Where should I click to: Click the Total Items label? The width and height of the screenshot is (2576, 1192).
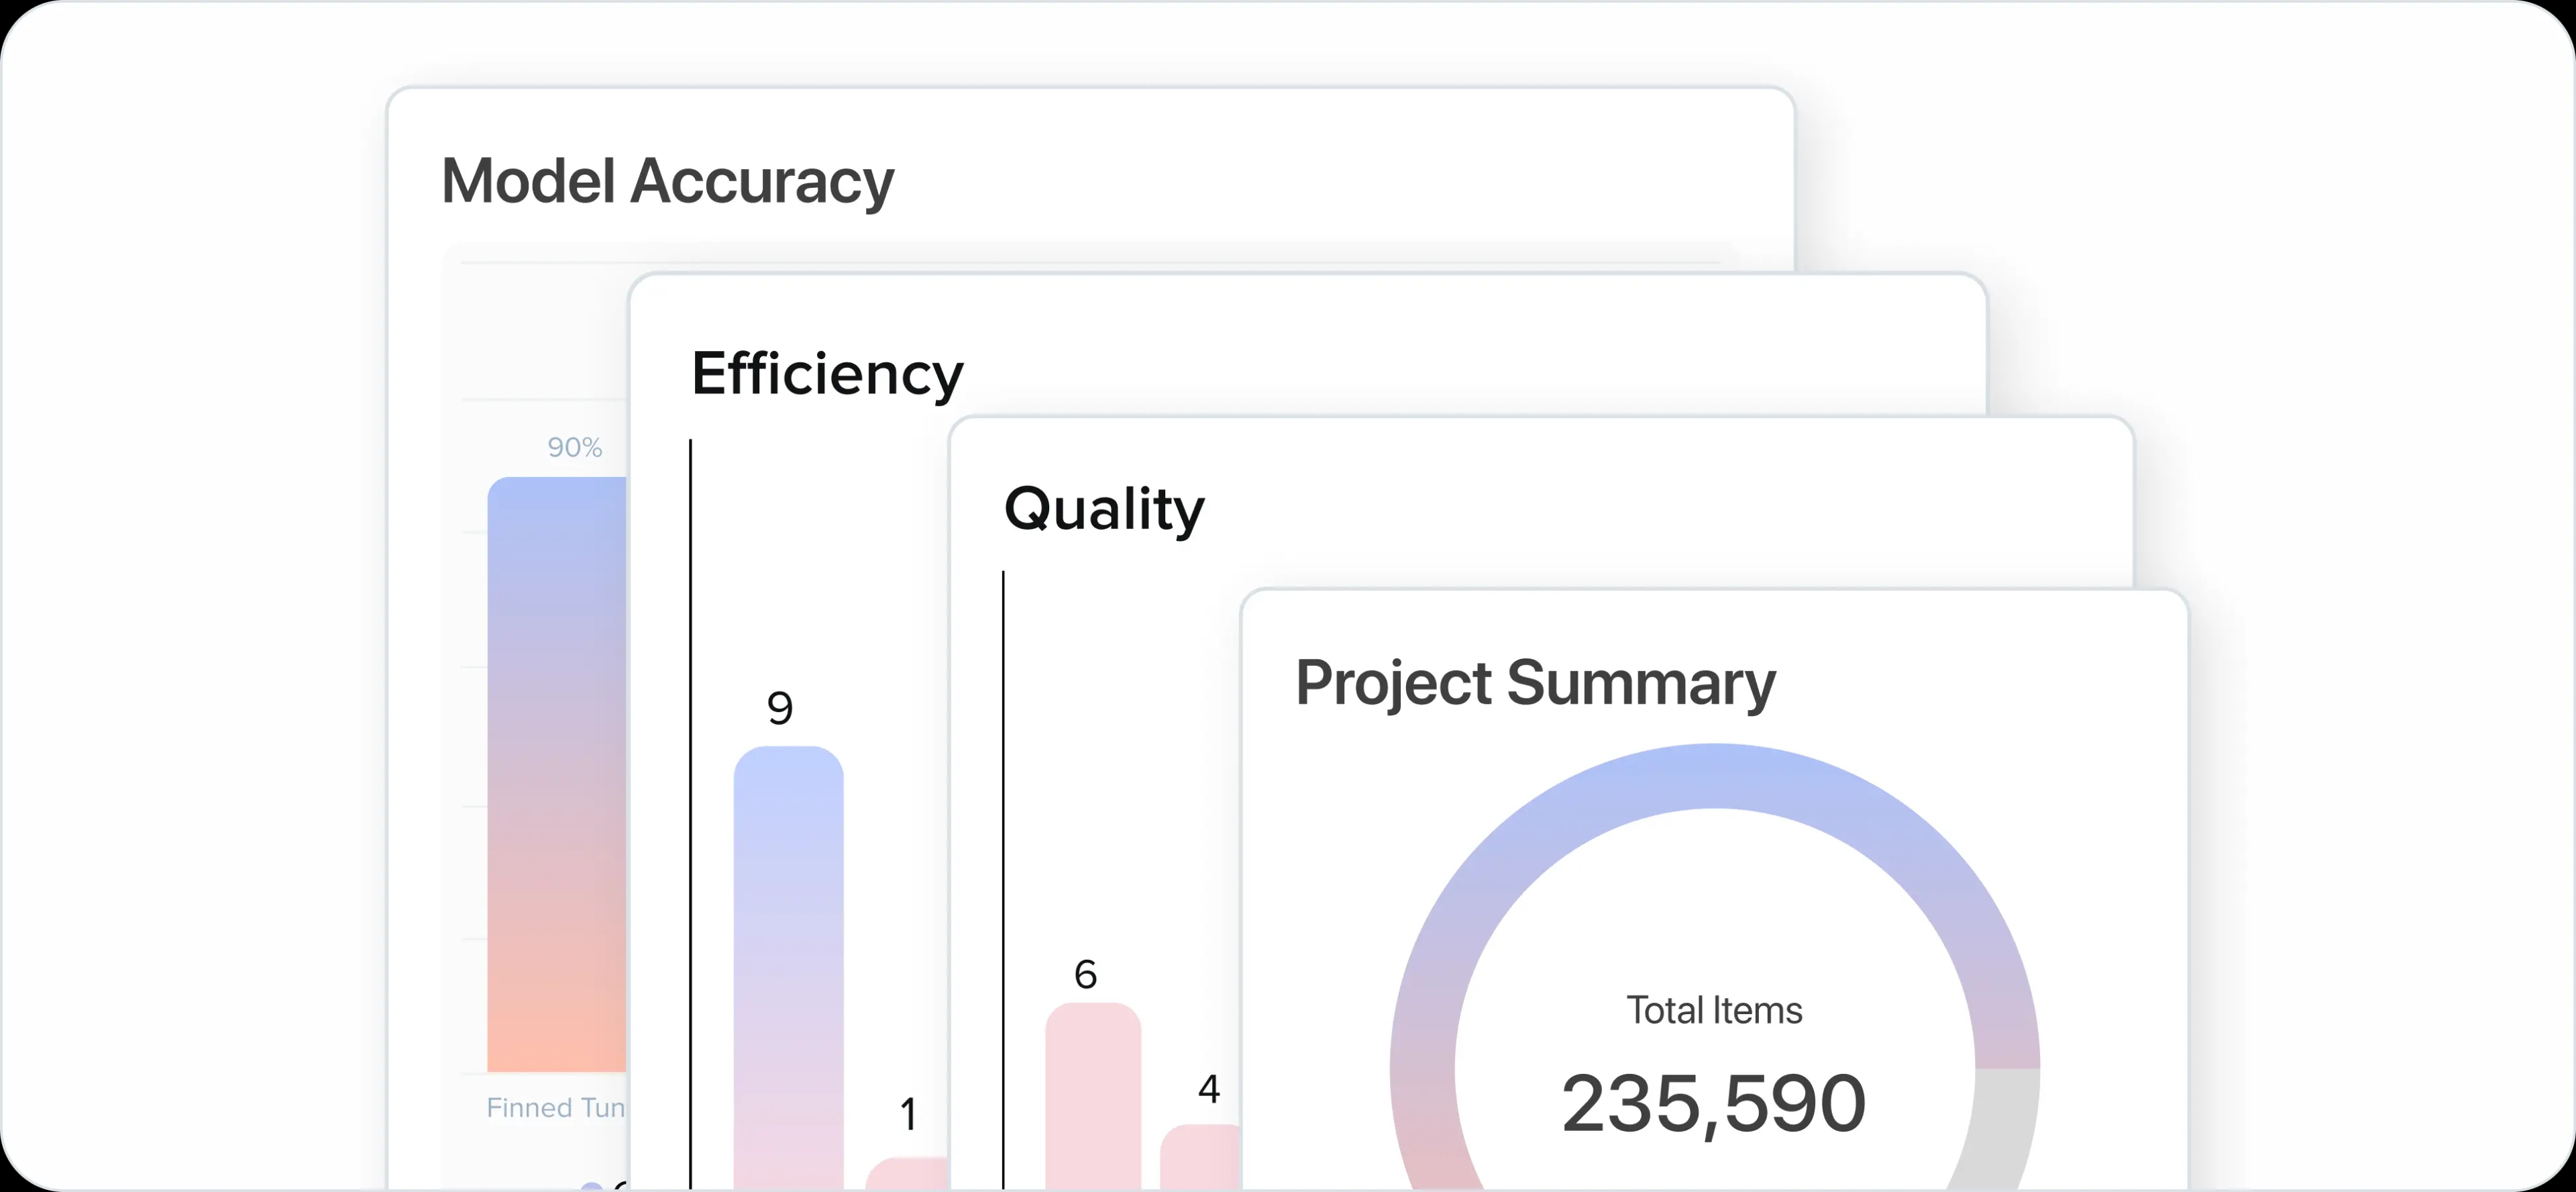1714,1011
